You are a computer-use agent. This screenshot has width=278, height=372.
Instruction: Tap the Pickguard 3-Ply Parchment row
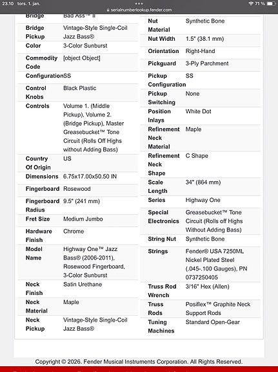tap(200, 63)
